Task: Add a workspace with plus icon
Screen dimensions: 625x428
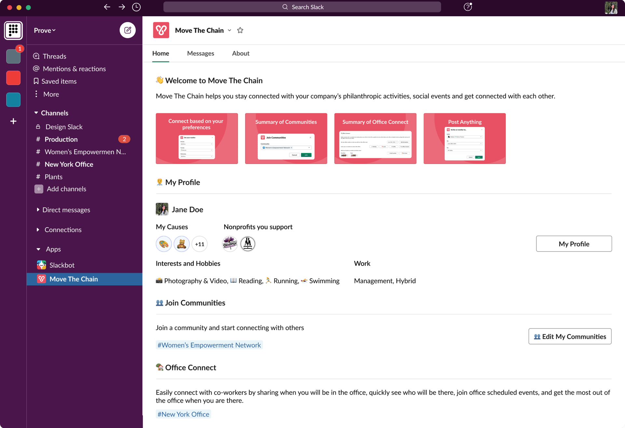Action: point(13,121)
